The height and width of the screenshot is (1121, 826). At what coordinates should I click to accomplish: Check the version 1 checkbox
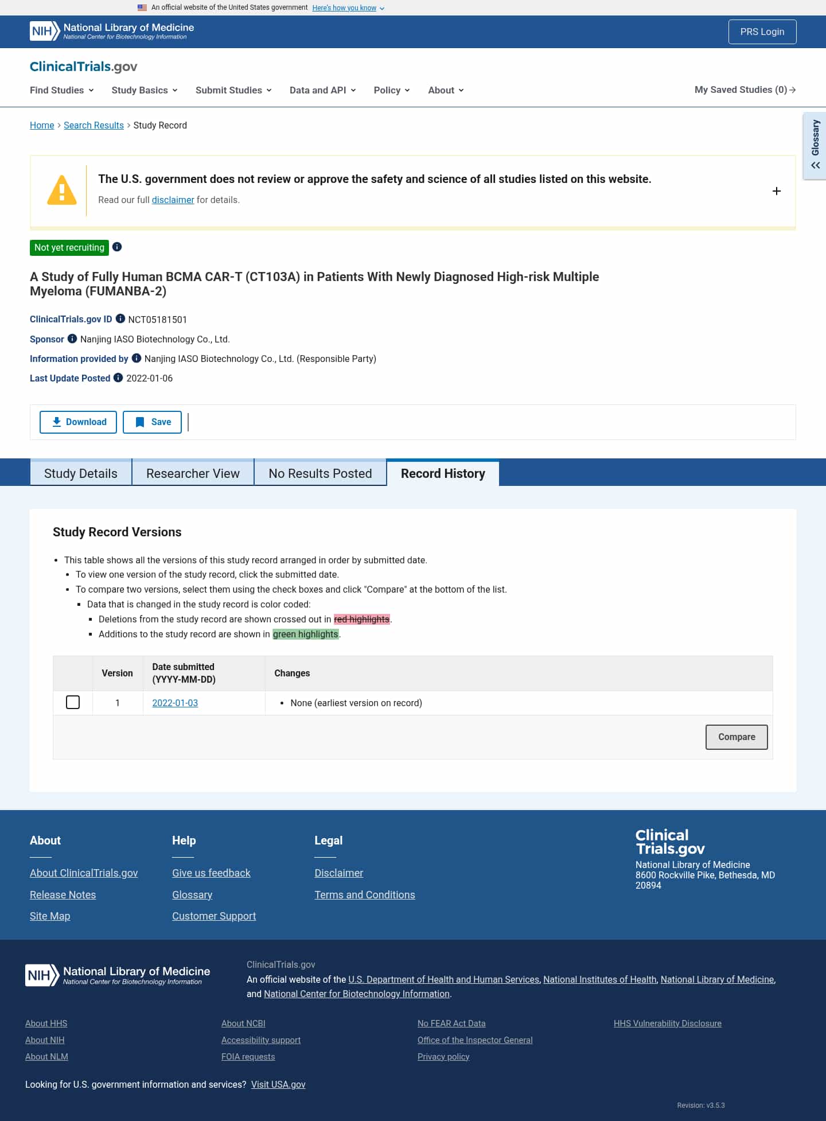(x=73, y=702)
